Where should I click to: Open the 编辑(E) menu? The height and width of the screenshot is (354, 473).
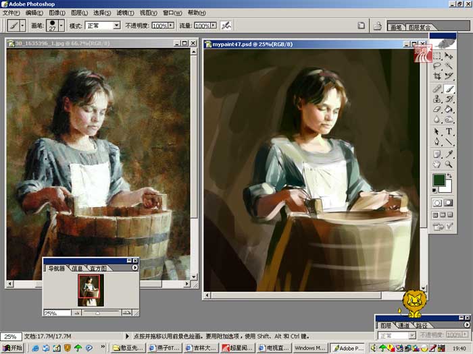[34, 13]
